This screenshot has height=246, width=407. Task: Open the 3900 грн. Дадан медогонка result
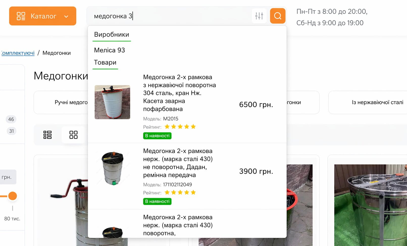pyautogui.click(x=178, y=163)
